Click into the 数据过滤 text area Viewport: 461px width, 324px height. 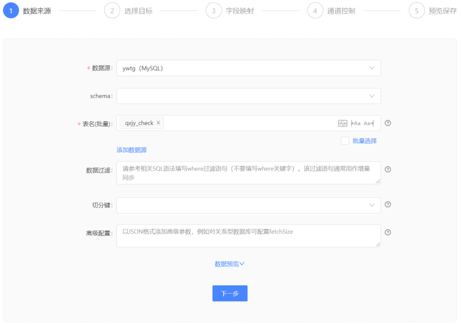248,173
